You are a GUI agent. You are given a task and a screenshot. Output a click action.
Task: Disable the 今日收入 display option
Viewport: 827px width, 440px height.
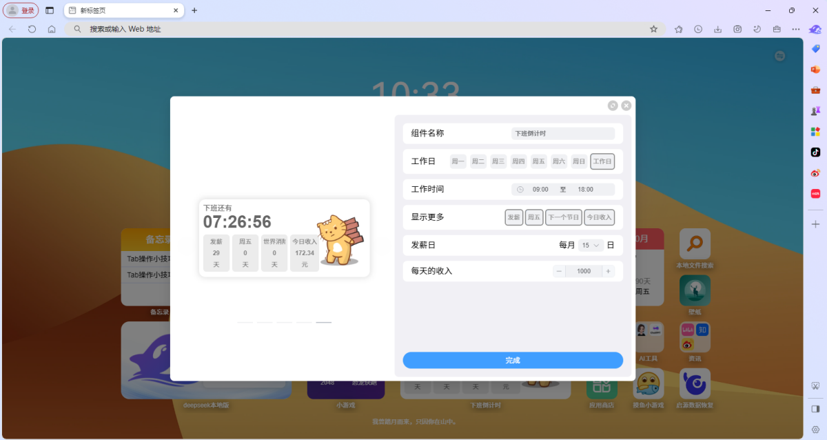599,217
